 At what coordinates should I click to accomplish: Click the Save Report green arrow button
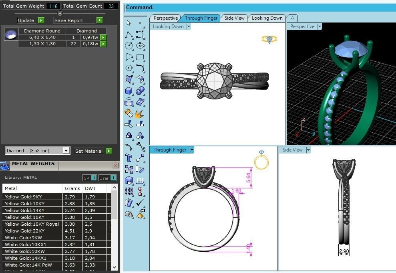[100, 20]
